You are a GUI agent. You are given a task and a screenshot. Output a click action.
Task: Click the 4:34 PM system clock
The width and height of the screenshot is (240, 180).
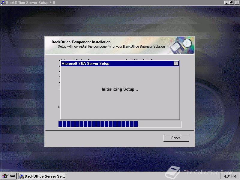click(230, 176)
